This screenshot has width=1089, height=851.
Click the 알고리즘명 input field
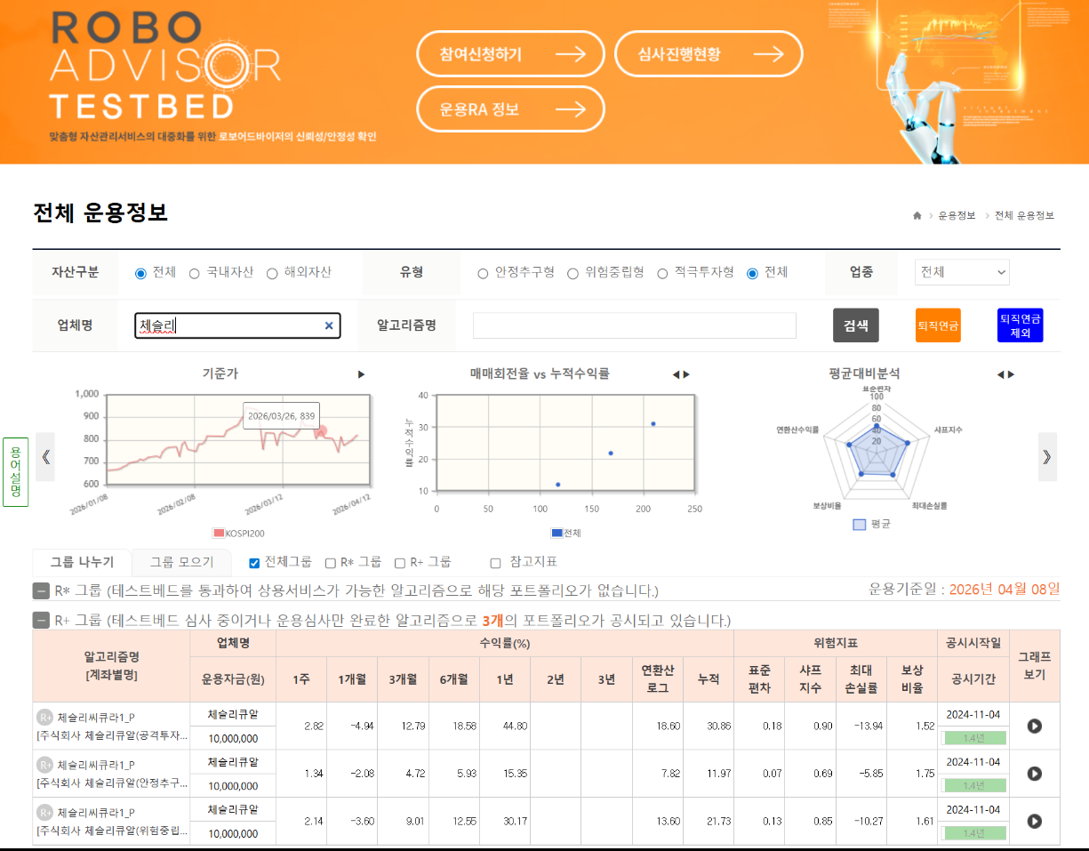point(634,326)
